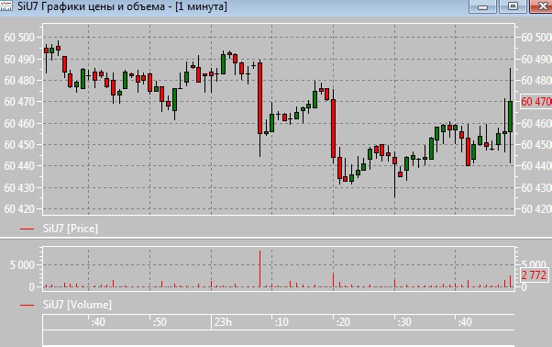This screenshot has width=552, height=347.
Task: Click the current price tag 60 470
Action: [x=535, y=102]
